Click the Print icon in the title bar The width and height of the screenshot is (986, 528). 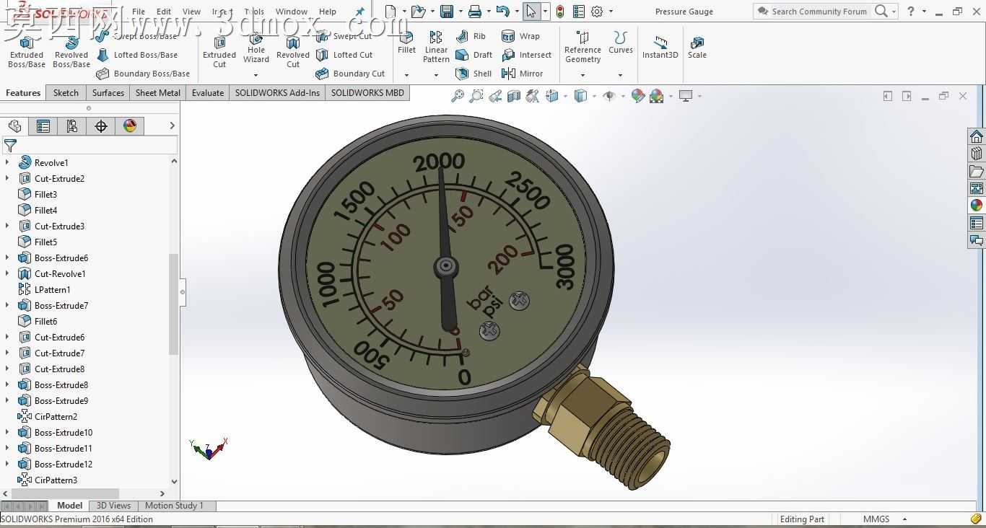[x=475, y=12]
